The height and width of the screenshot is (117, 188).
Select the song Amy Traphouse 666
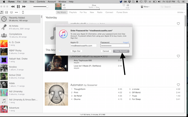(x=83, y=60)
